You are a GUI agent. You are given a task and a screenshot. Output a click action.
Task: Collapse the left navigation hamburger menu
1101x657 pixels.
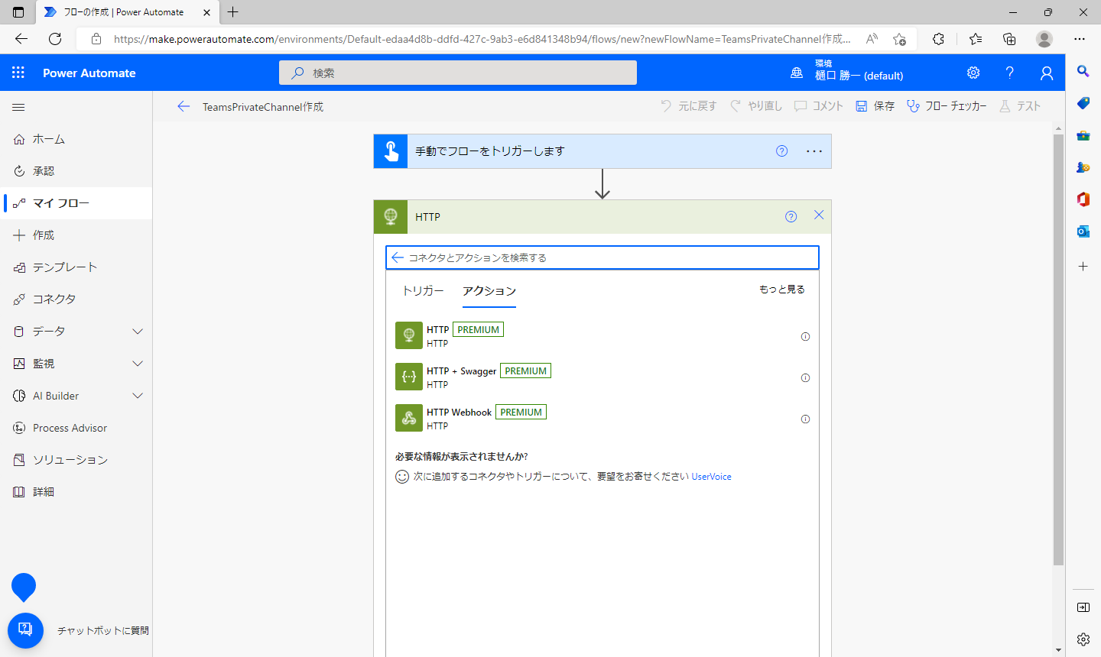click(19, 108)
